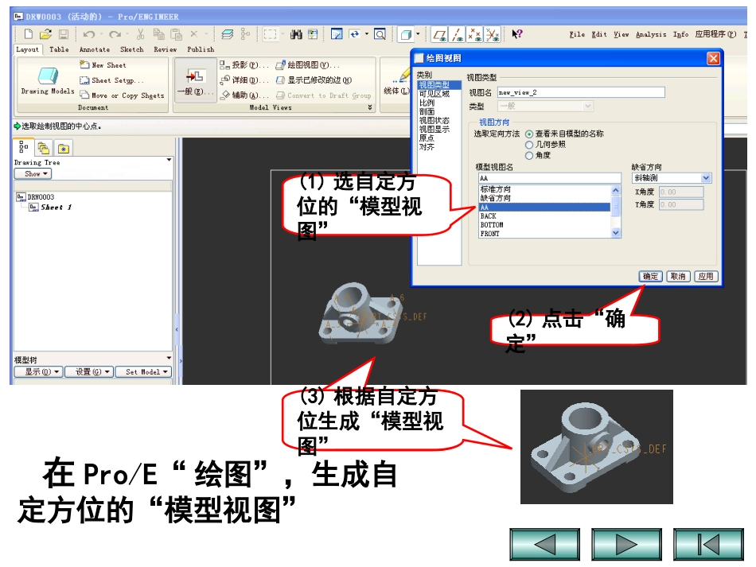Click the 3D cube display style icon
This screenshot has width=756, height=567.
[406, 34]
